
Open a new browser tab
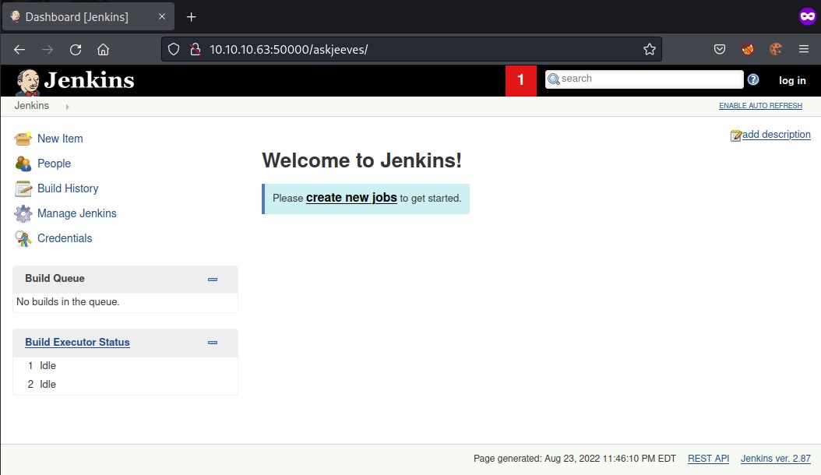point(192,17)
